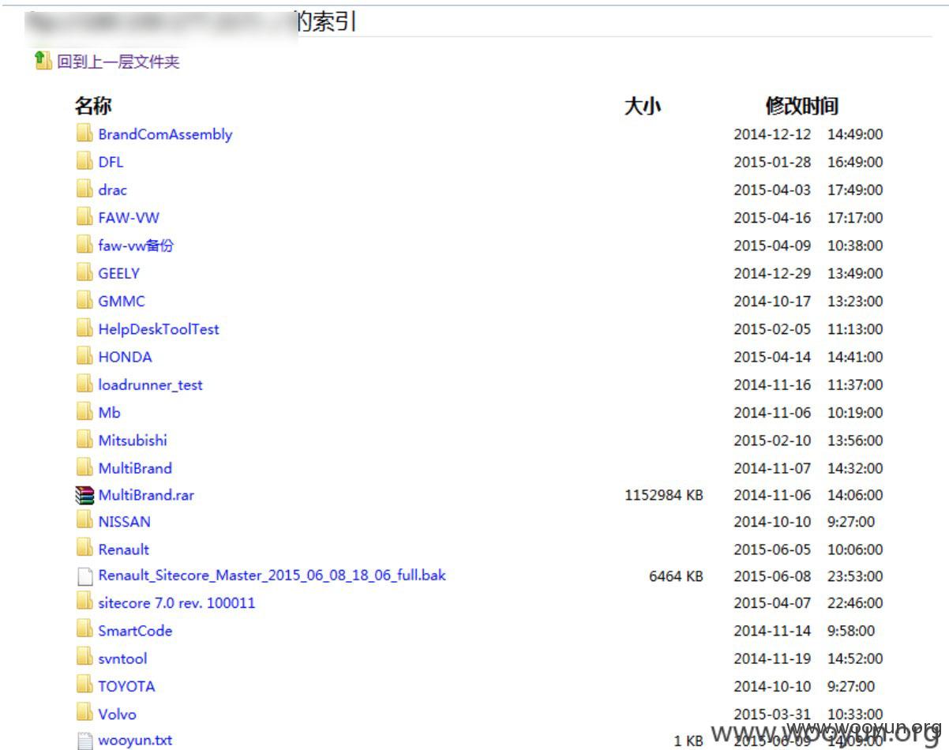Click the folder icon beside loadrunner_test
949x750 pixels.
coord(84,384)
